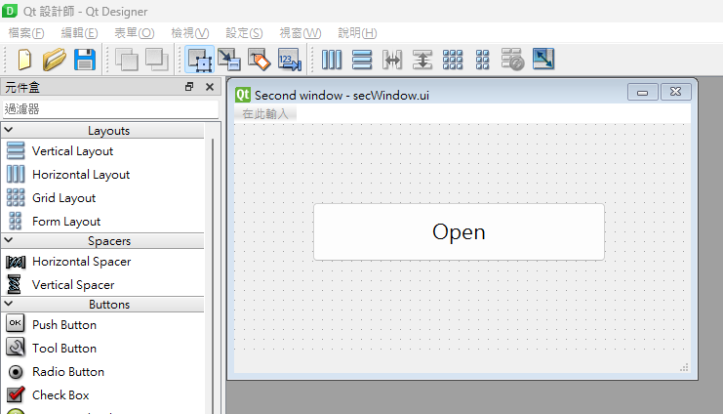The image size is (723, 414).
Task: Apply vertical layout from the toolbar
Action: pos(362,60)
